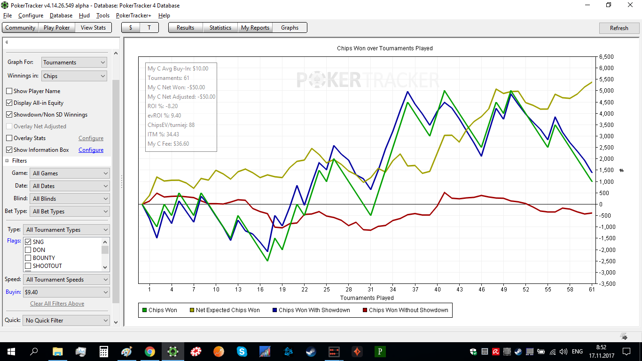
Task: Open the Quick Filter dropdown
Action: coord(66,321)
